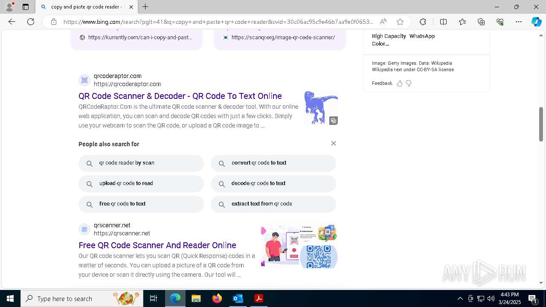
Task: Click the qrscanner.net site favicon
Action: [84, 229]
